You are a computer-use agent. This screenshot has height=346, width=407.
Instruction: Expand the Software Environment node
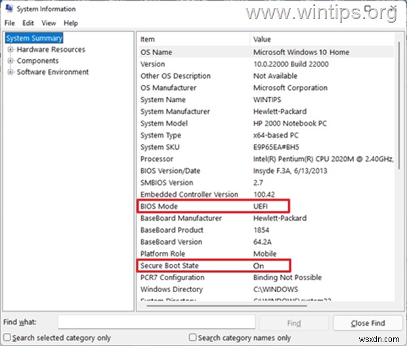click(10, 72)
